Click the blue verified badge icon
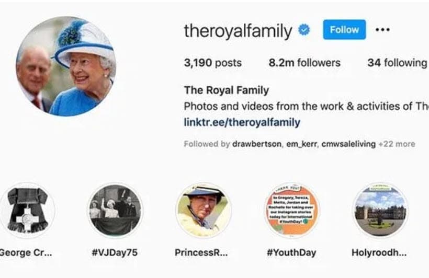429x278 pixels. pos(304,30)
